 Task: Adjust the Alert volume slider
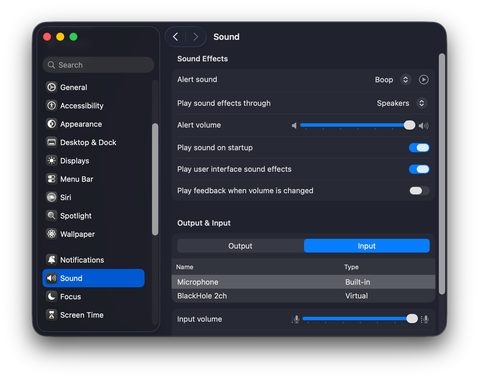tap(358, 125)
